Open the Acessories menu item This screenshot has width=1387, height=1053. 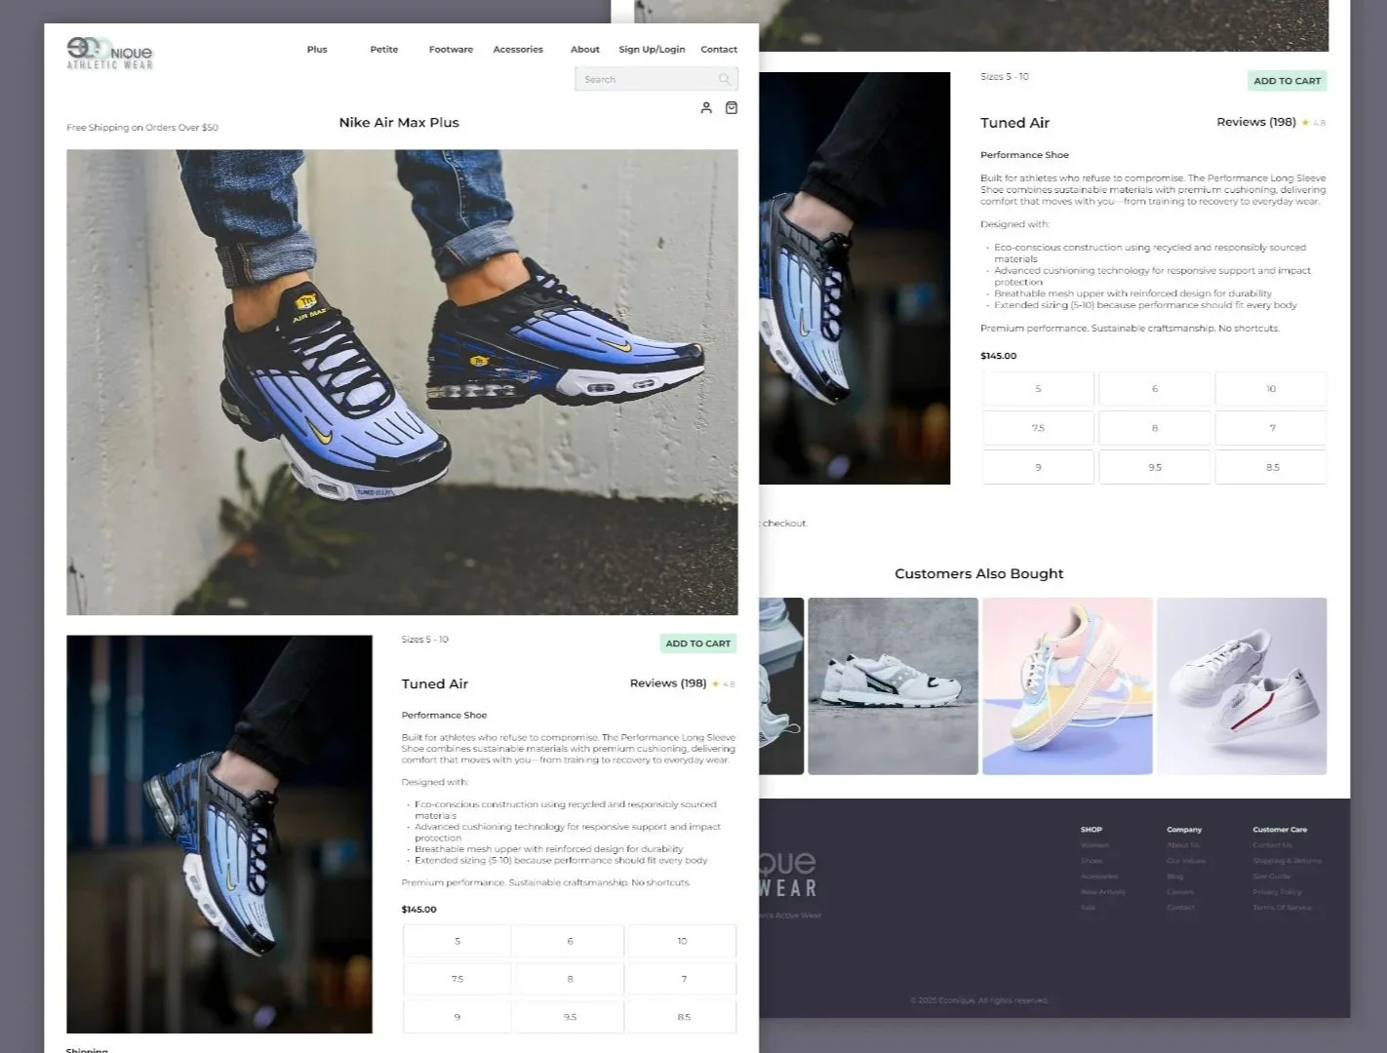tap(518, 49)
